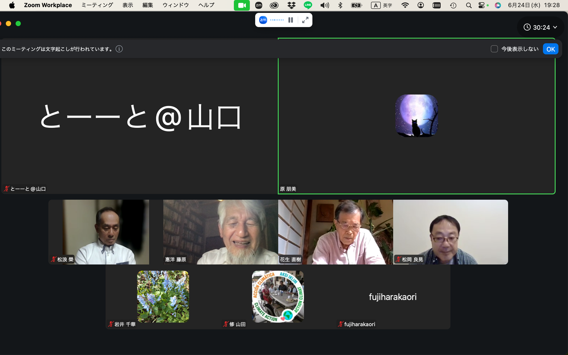Open the Zoom Workplace application menu

(x=48, y=5)
